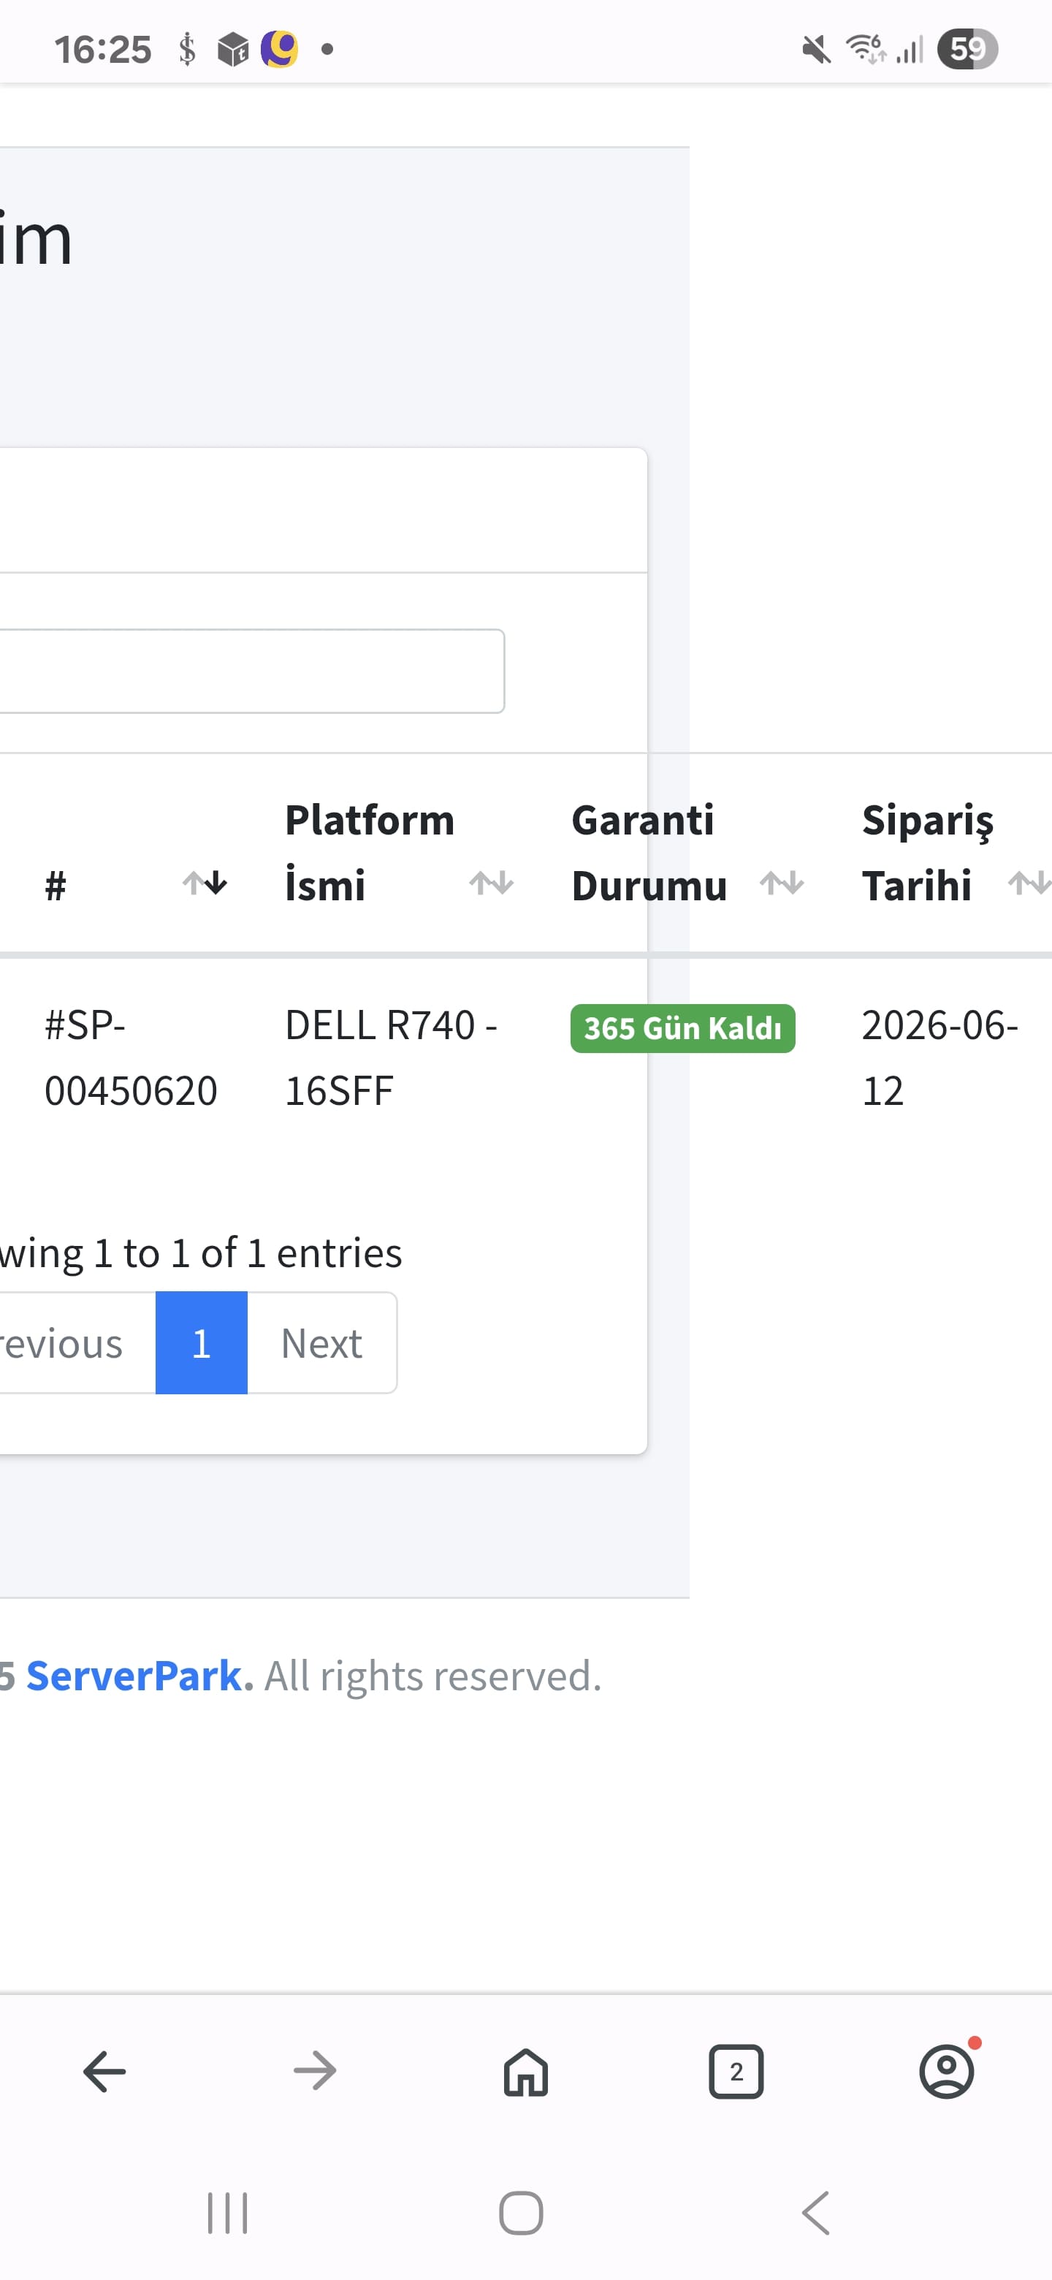Image resolution: width=1052 pixels, height=2280 pixels.
Task: Tap the Android recent apps button
Action: point(227,2213)
